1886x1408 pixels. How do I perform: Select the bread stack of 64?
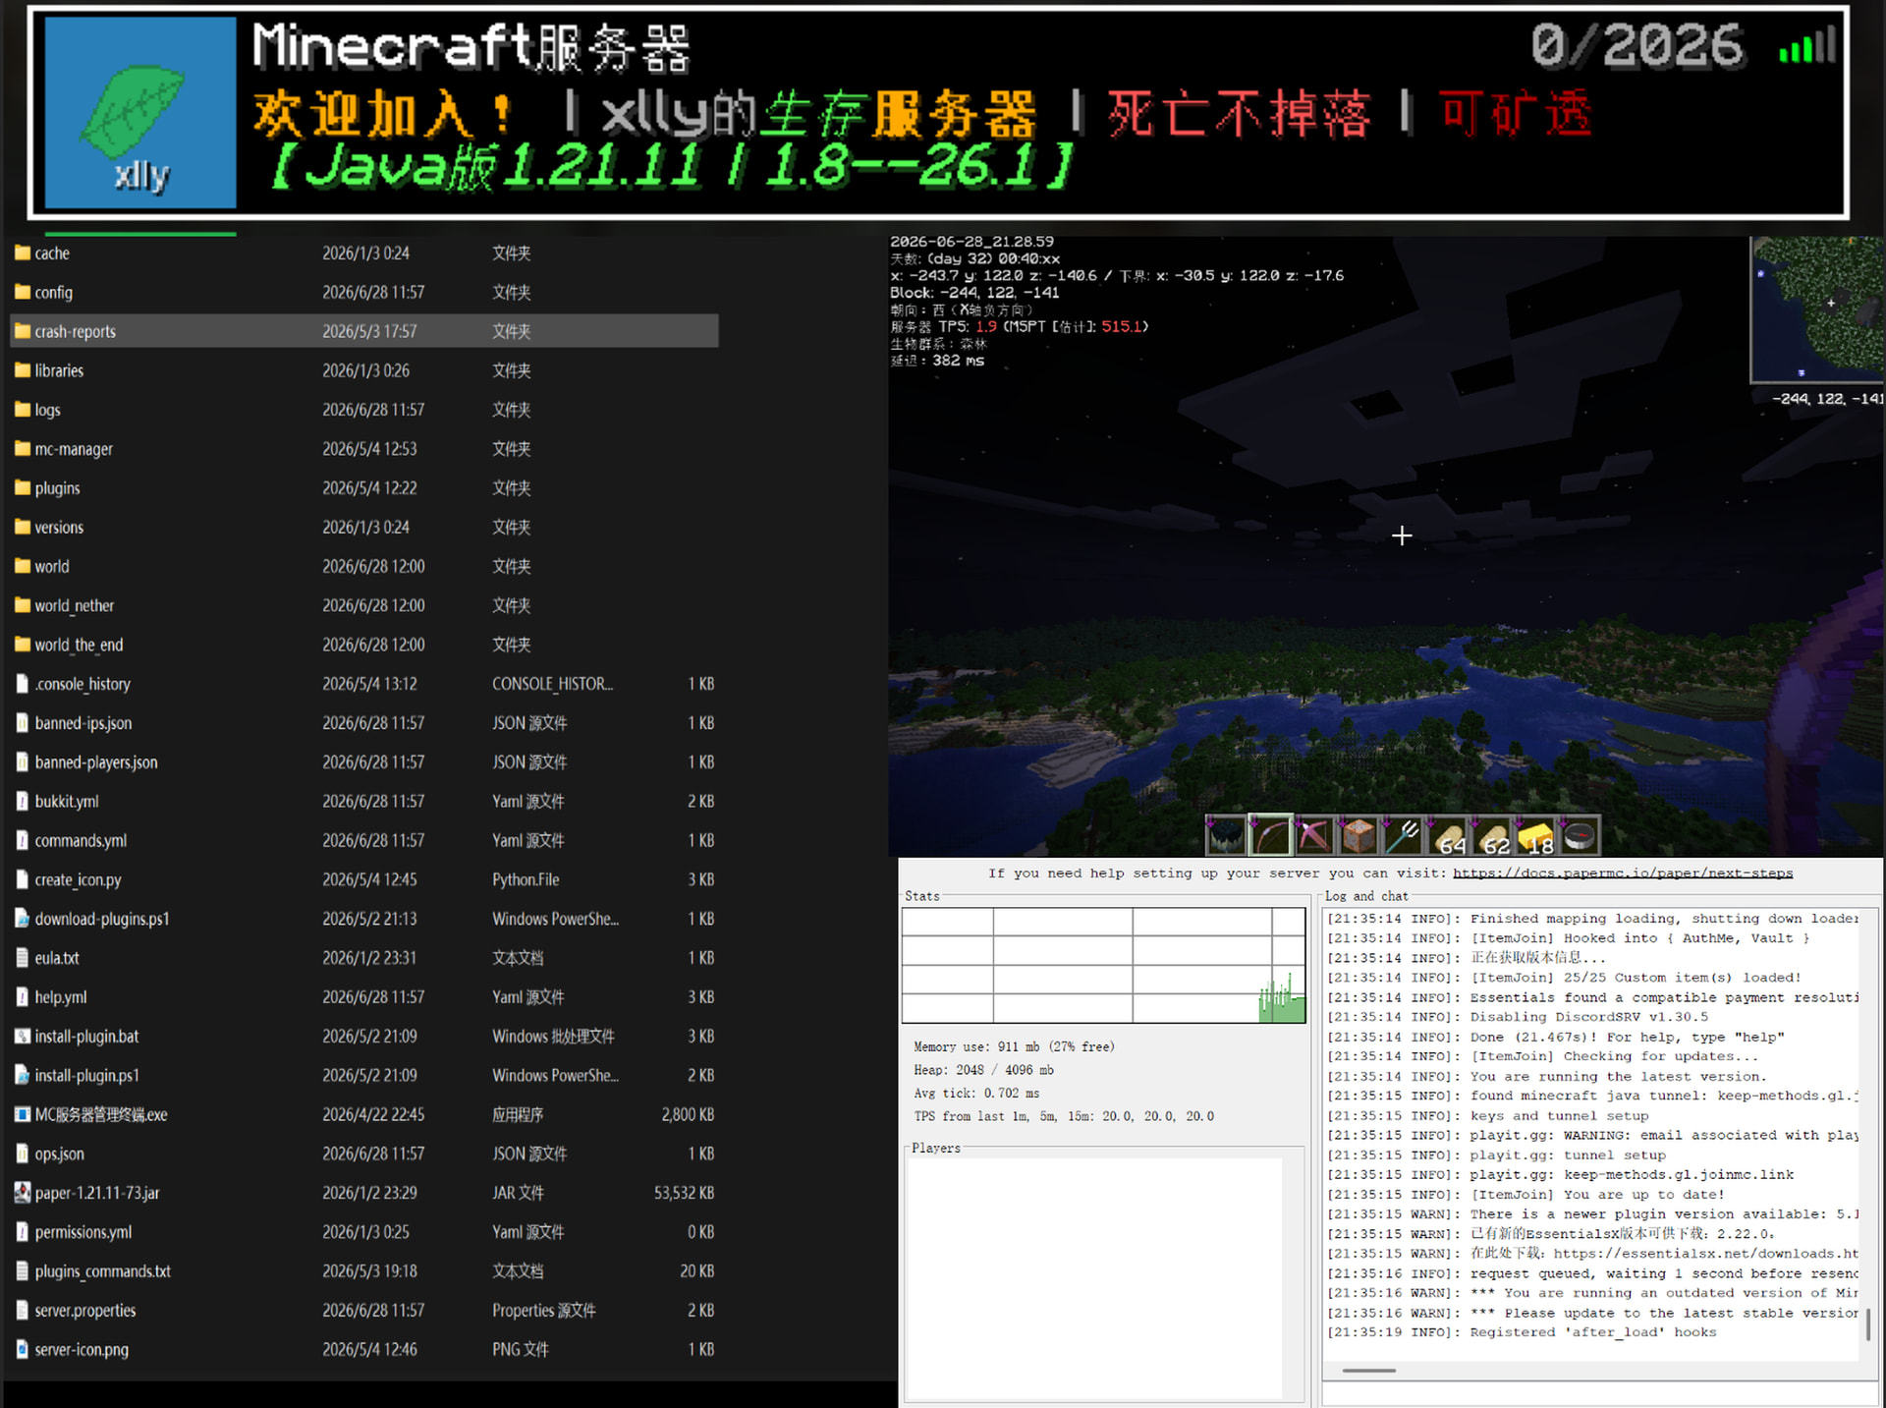tap(1447, 836)
